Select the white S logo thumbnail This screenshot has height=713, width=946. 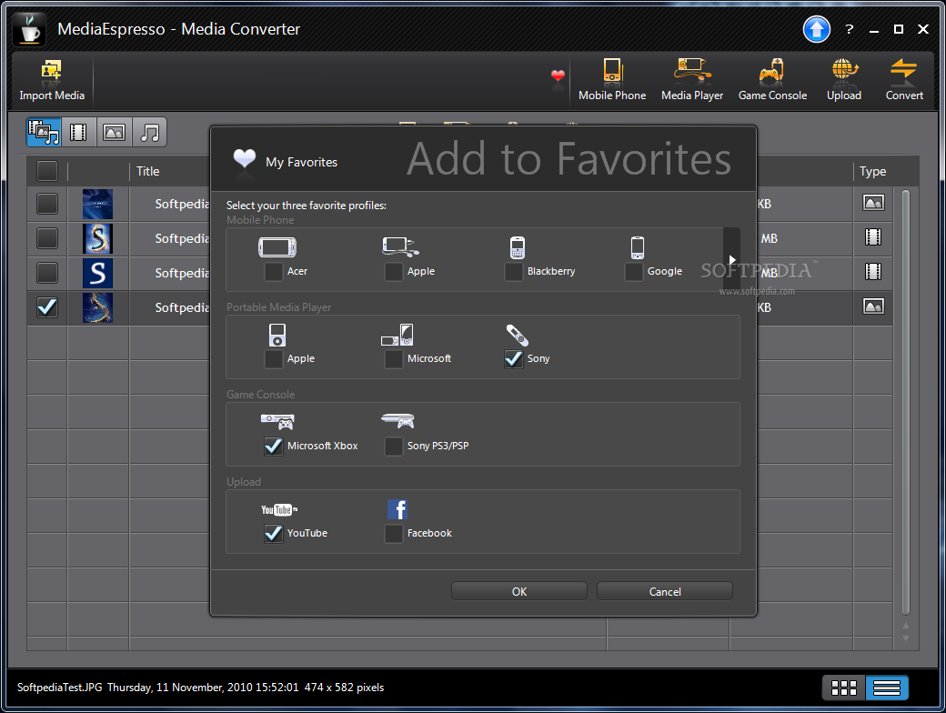[97, 273]
